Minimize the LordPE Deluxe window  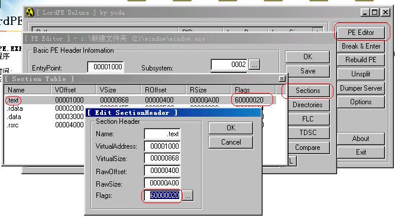365,12
